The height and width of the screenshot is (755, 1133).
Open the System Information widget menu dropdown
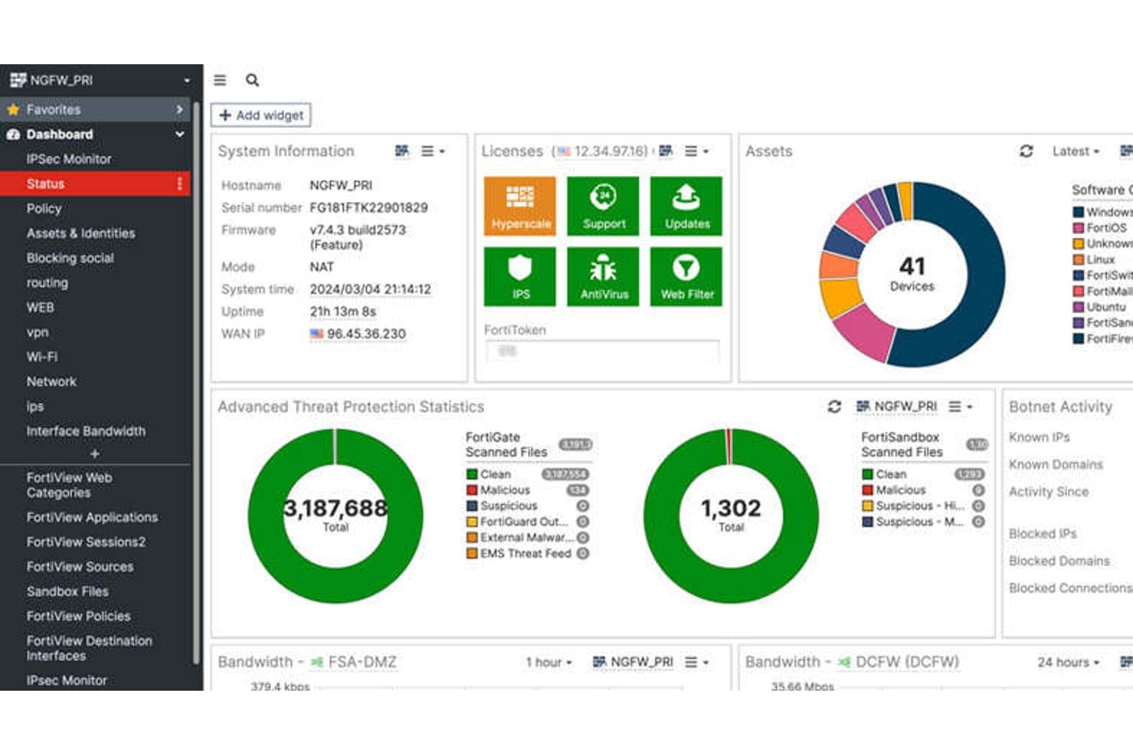coord(433,151)
